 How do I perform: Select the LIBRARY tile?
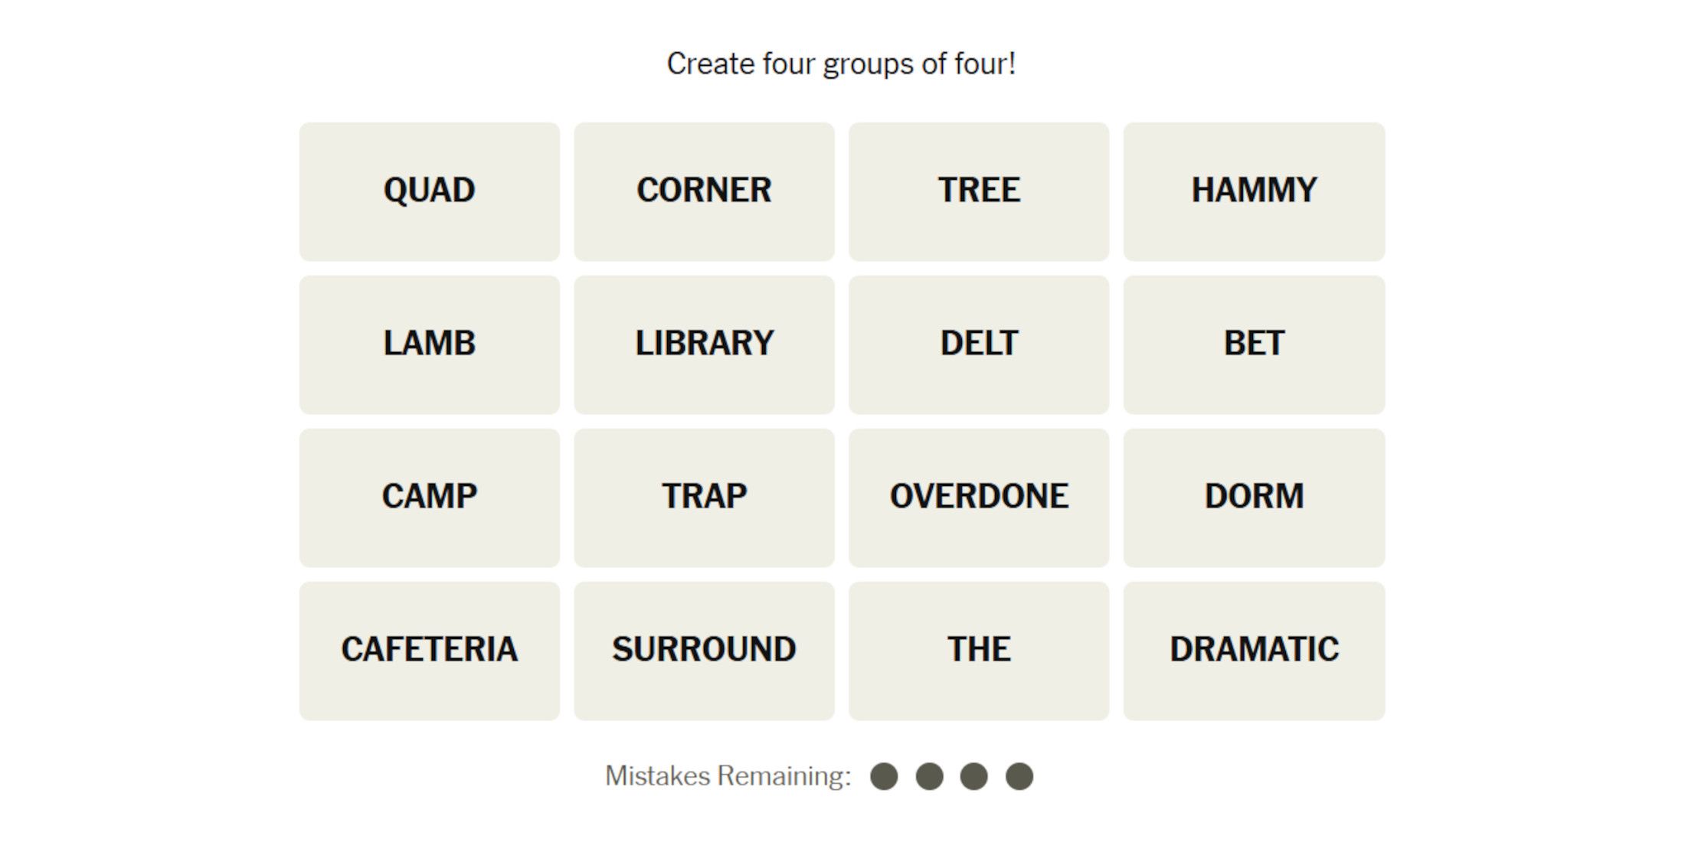[704, 344]
